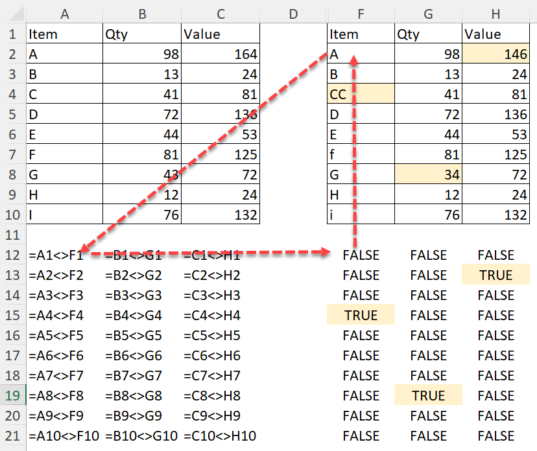This screenshot has width=537, height=451.
Task: Click the Value header in column C
Action: (x=221, y=34)
